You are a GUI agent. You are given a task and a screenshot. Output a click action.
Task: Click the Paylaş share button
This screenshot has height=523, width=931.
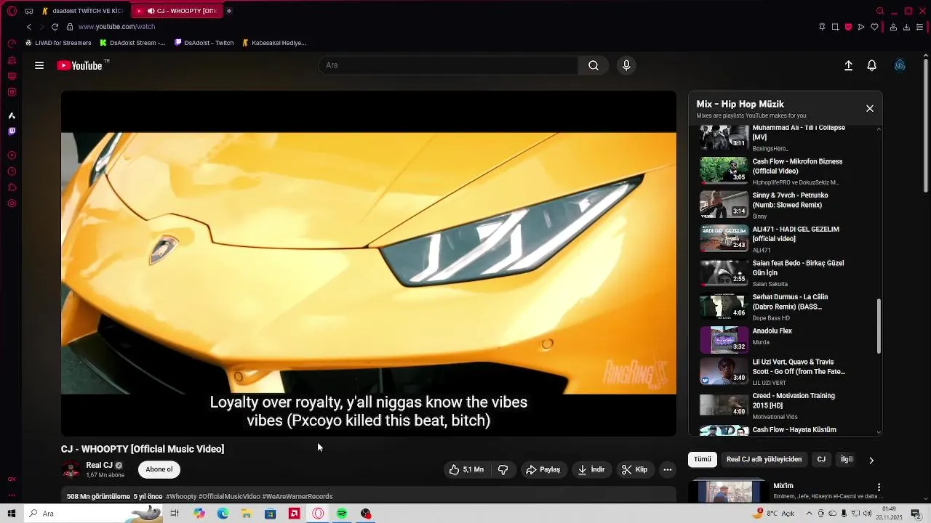pyautogui.click(x=543, y=470)
